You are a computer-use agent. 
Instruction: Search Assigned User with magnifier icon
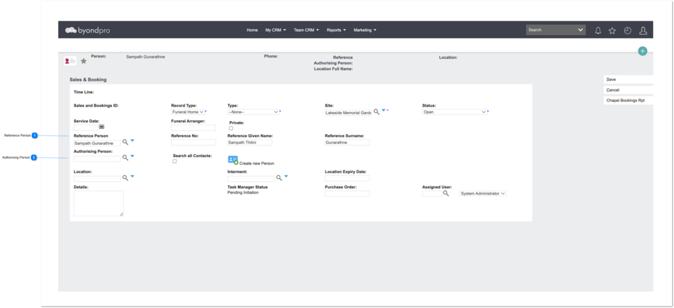(446, 193)
